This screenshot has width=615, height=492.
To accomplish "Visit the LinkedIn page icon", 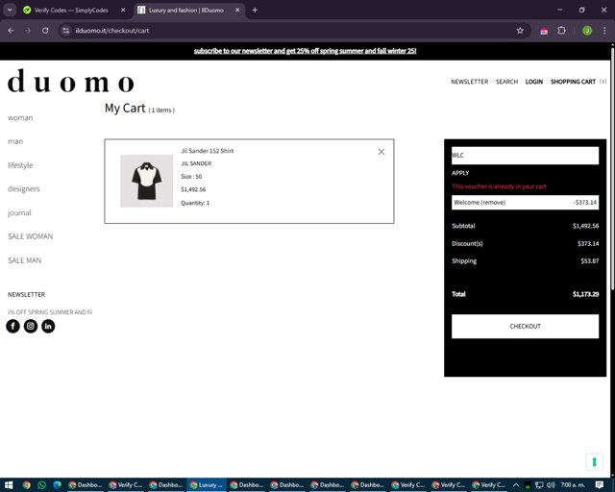I will pos(48,326).
